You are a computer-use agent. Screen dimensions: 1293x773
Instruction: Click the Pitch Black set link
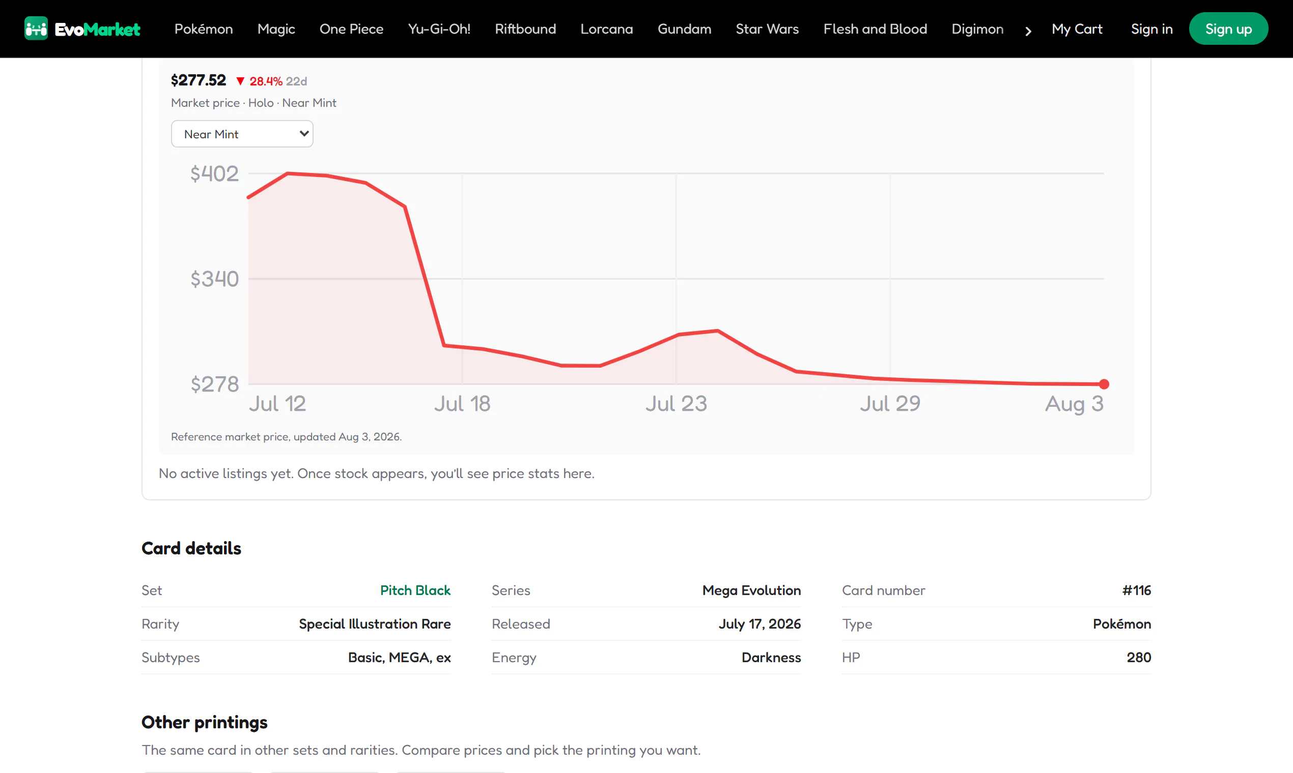point(415,590)
